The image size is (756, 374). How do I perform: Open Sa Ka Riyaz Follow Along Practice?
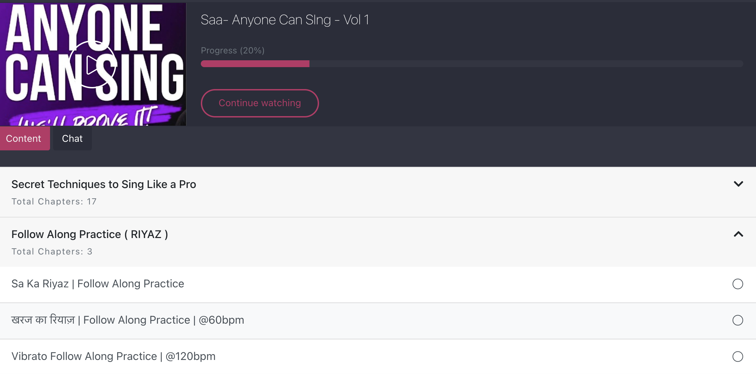[378, 284]
